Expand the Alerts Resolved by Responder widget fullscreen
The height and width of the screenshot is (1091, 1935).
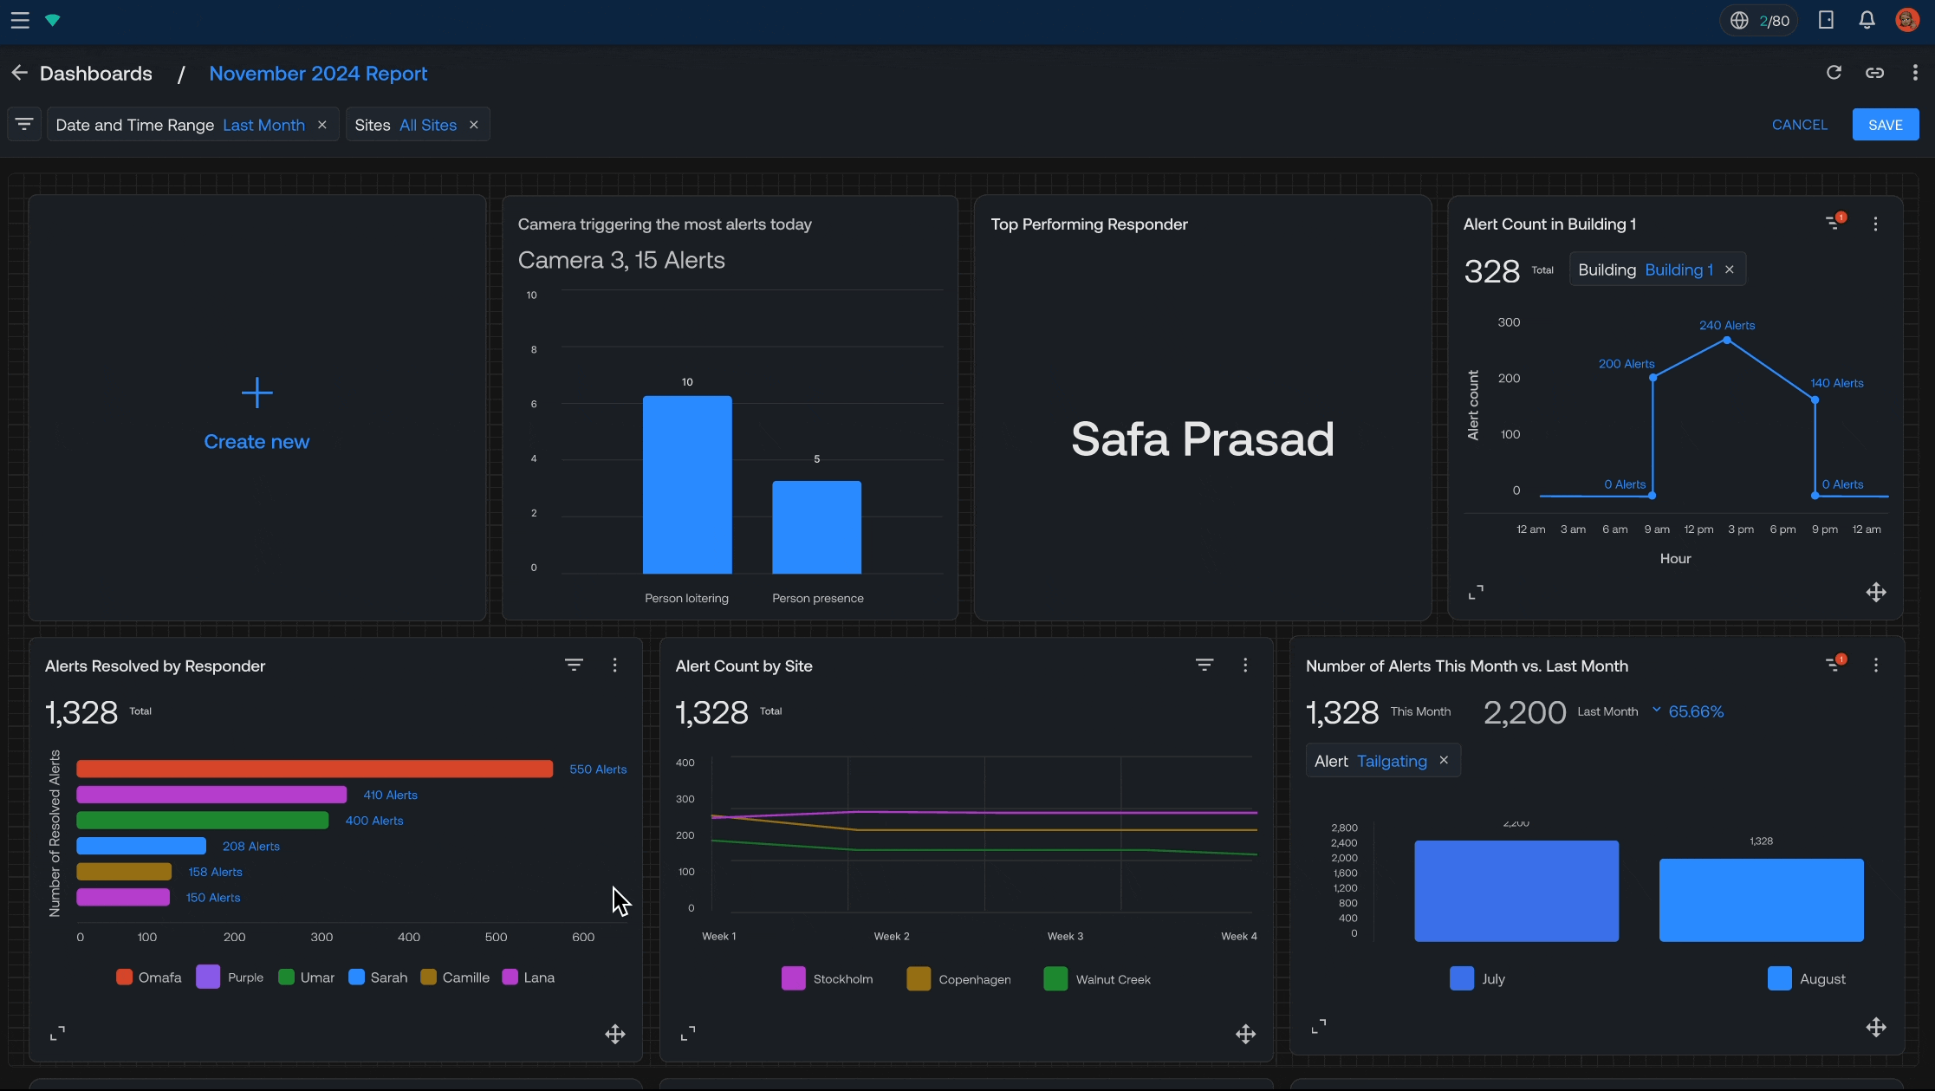[x=57, y=1034]
